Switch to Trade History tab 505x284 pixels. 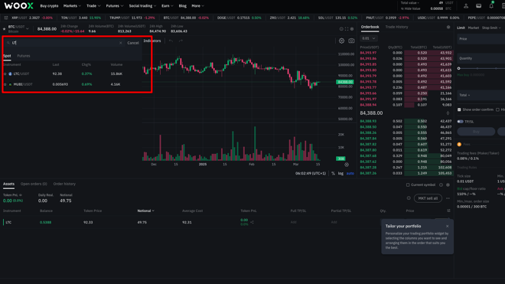click(396, 27)
